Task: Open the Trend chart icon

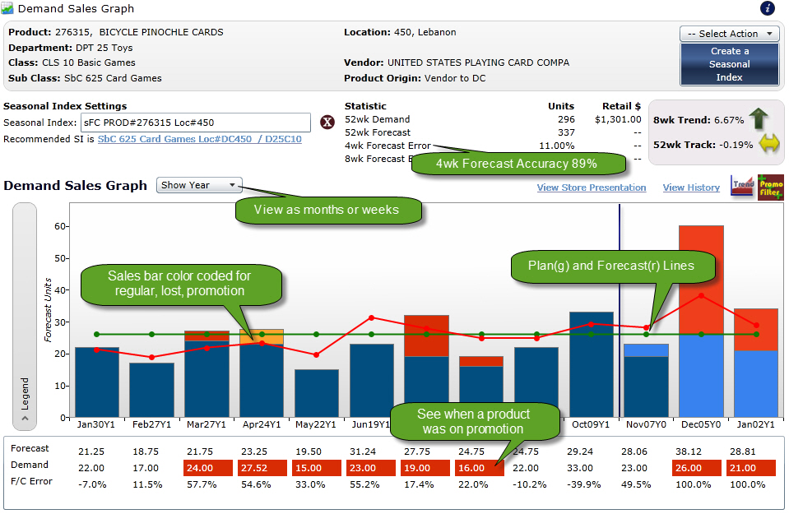Action: (741, 188)
